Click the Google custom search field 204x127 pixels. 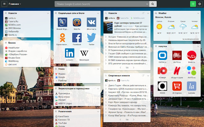pyautogui.click(x=102, y=4)
